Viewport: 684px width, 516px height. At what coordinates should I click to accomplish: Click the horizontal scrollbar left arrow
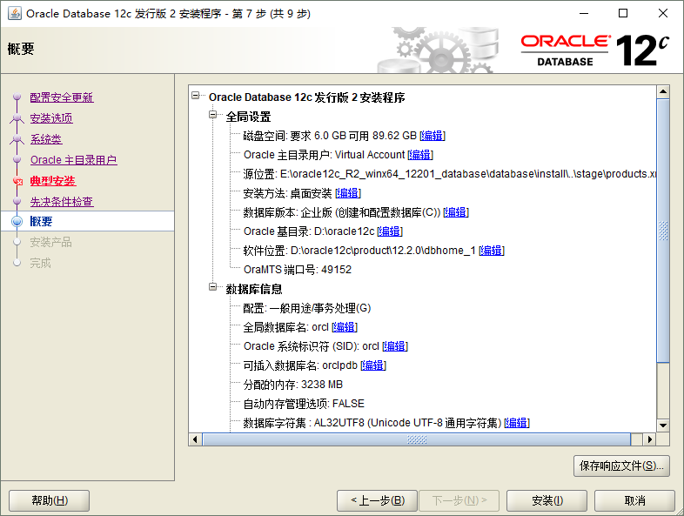(195, 439)
